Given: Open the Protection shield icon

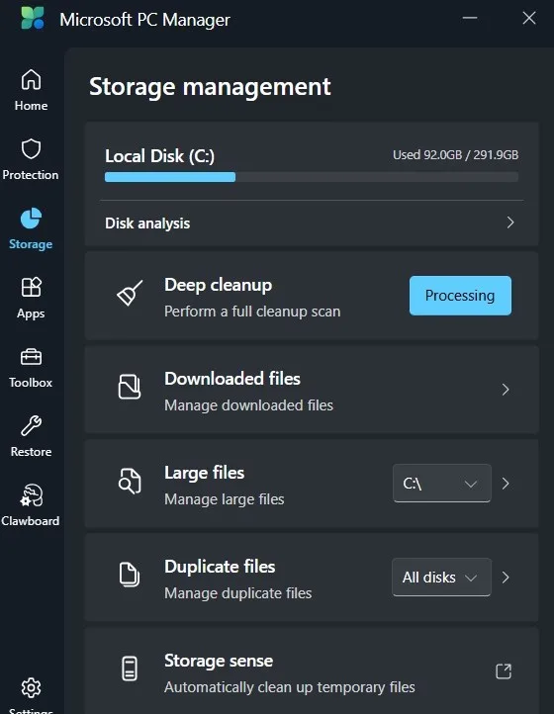Looking at the screenshot, I should tap(31, 149).
